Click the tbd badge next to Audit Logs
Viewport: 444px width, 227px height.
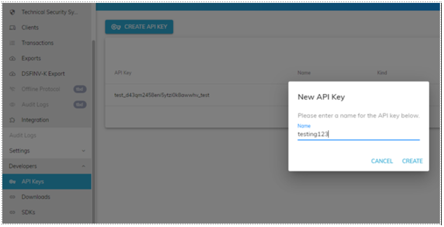(80, 105)
